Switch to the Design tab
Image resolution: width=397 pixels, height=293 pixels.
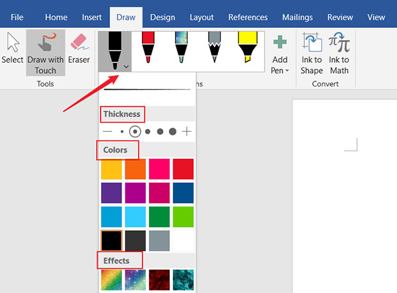(162, 17)
